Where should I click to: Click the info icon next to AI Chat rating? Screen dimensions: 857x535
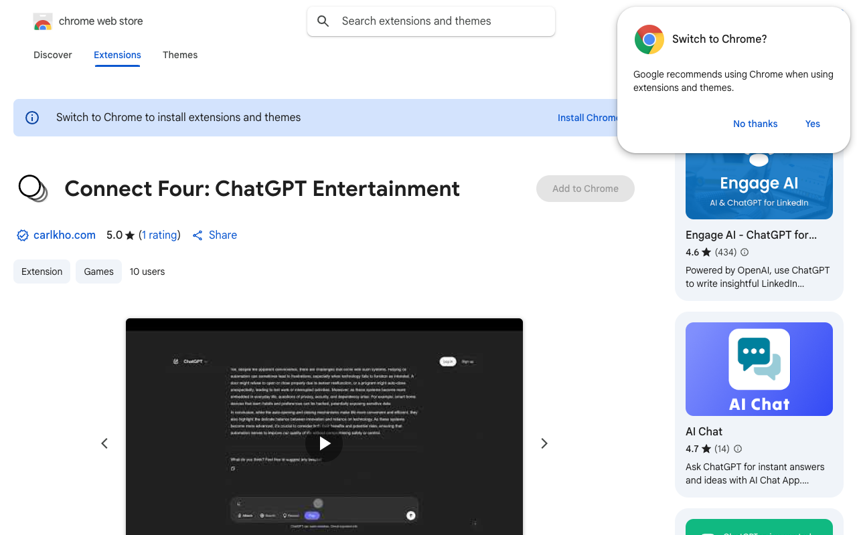tap(737, 449)
